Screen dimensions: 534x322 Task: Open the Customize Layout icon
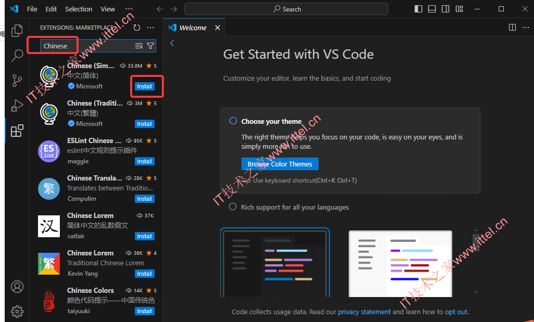460,9
